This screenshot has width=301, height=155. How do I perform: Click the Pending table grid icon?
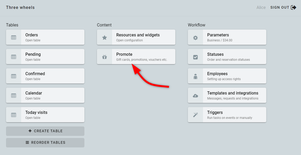pyautogui.click(x=14, y=57)
